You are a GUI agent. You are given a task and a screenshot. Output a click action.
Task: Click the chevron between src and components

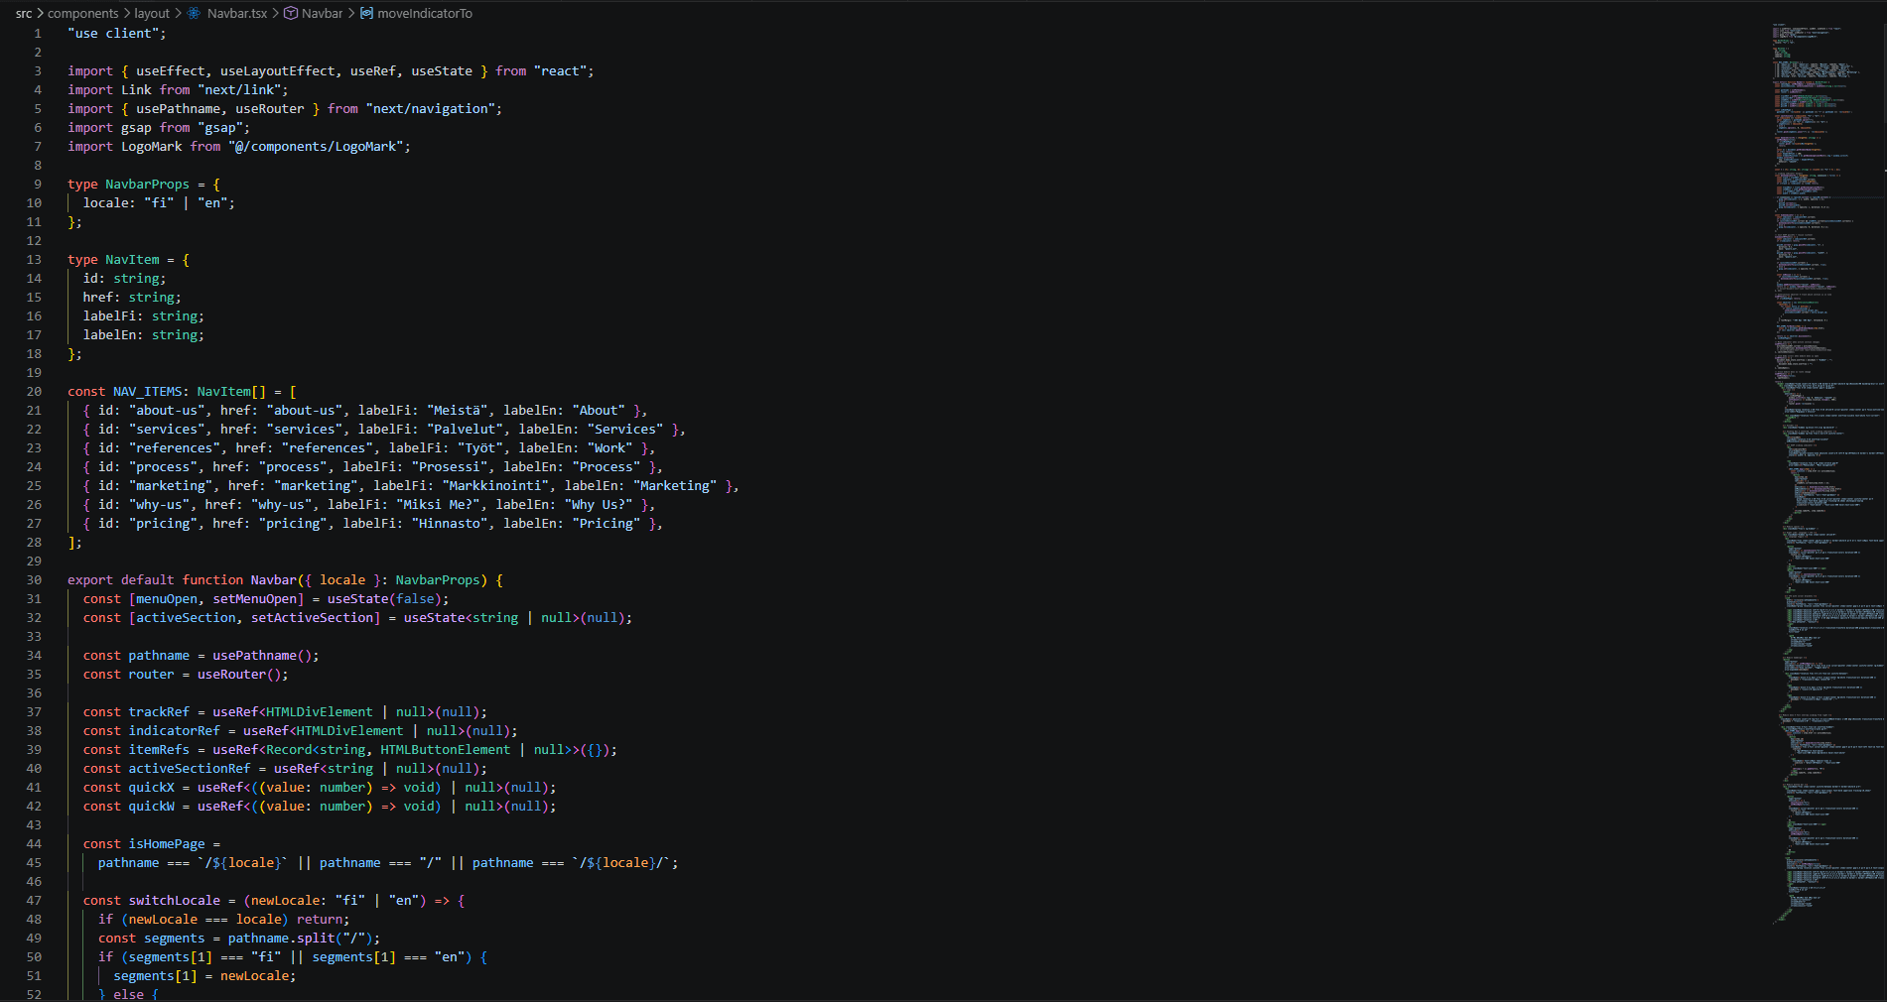40,14
